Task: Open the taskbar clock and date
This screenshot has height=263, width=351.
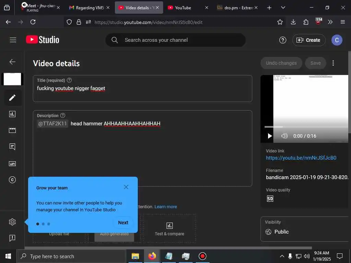Action: [322, 256]
